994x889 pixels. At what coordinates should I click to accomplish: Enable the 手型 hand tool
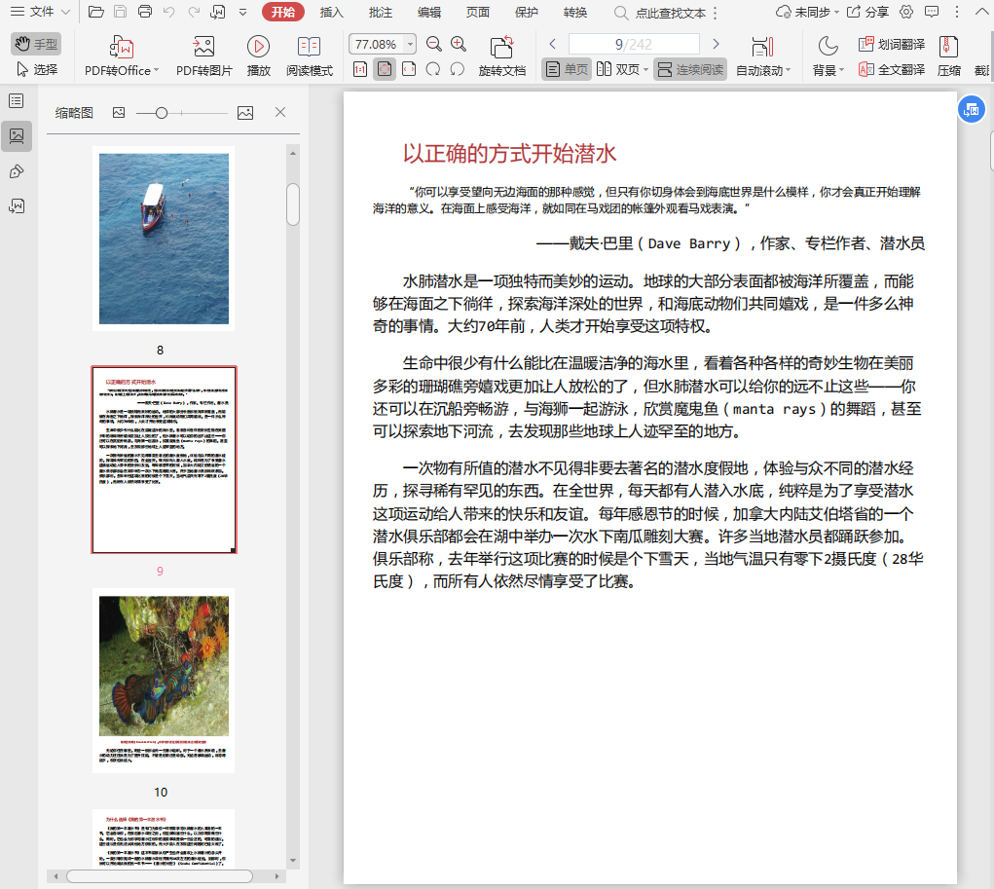point(36,44)
